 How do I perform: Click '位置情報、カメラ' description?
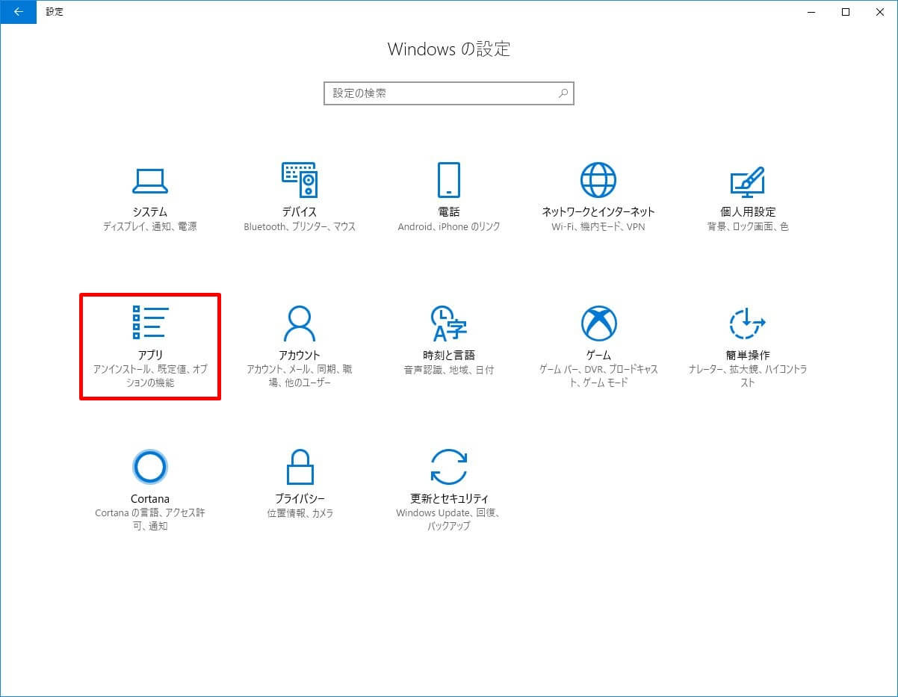tap(300, 513)
